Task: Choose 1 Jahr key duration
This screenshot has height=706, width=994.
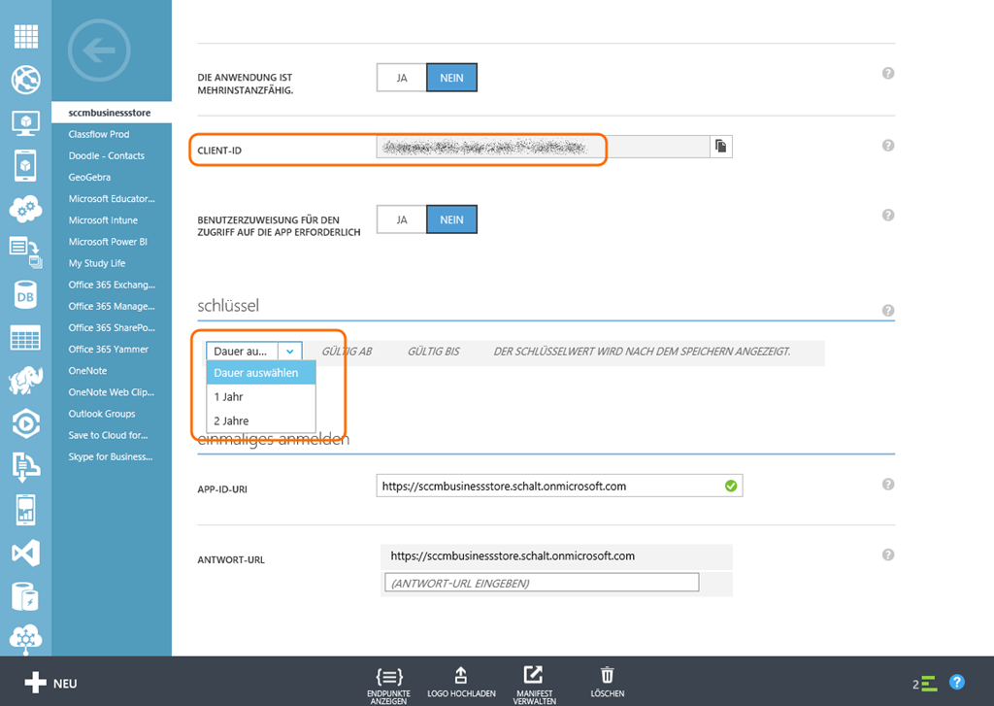Action: click(229, 397)
